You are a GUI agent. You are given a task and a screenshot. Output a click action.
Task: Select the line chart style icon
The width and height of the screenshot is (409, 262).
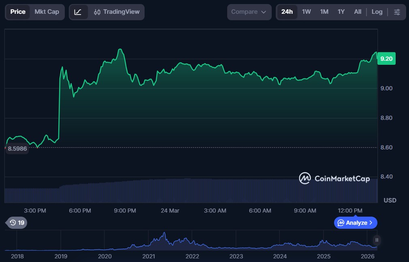pos(79,12)
